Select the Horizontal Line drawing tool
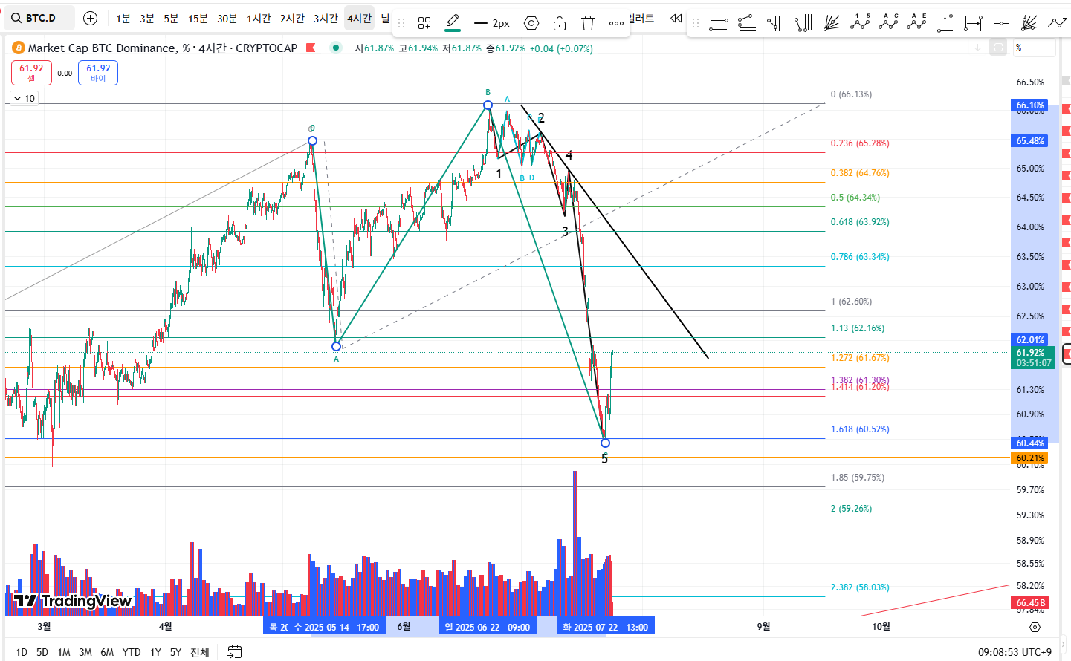 [1001, 23]
